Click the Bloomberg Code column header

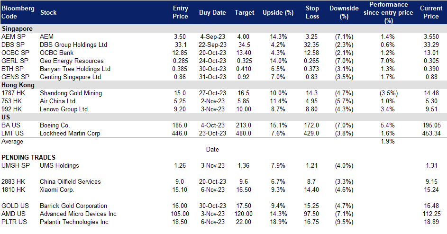coord(18,12)
